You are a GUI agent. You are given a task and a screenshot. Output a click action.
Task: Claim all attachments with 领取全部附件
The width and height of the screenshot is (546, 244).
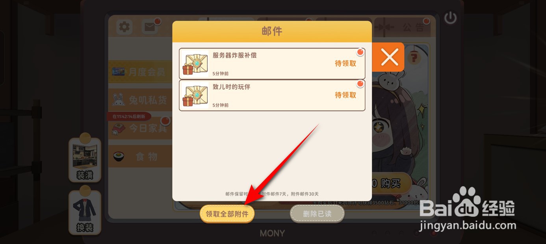(x=227, y=214)
